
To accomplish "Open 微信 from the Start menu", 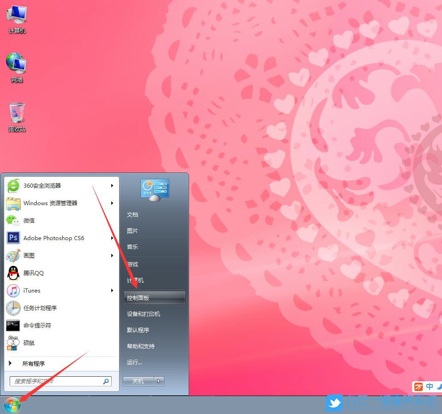I will [29, 220].
